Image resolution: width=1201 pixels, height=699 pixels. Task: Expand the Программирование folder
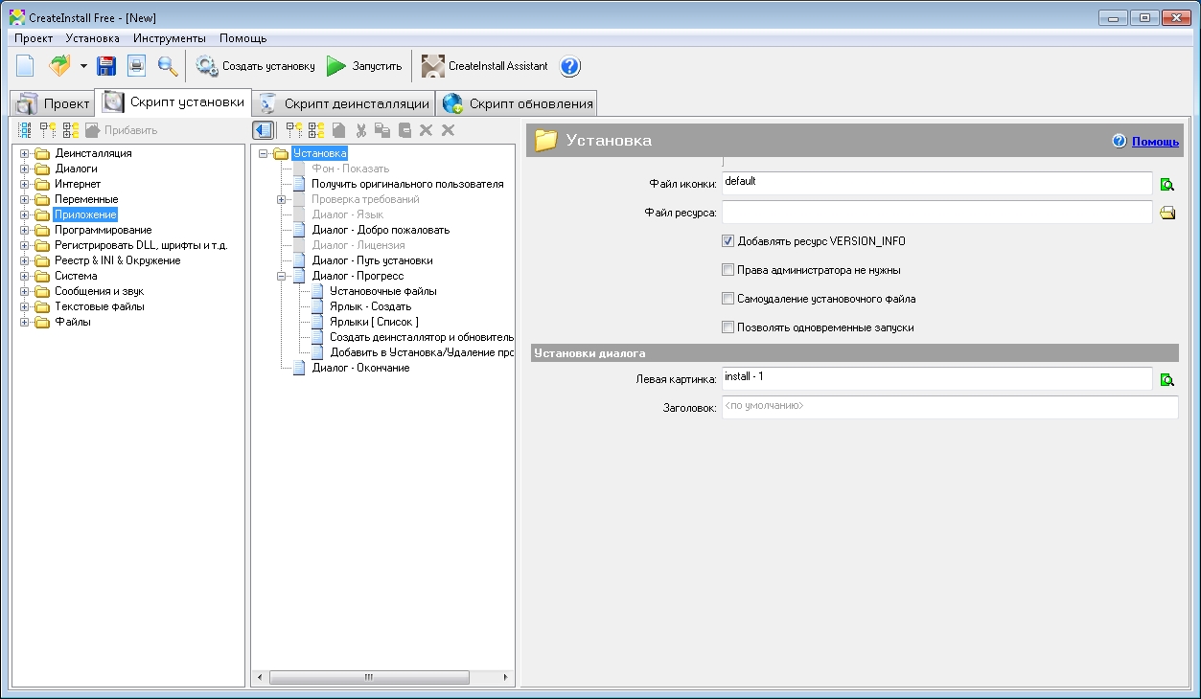pyautogui.click(x=24, y=230)
